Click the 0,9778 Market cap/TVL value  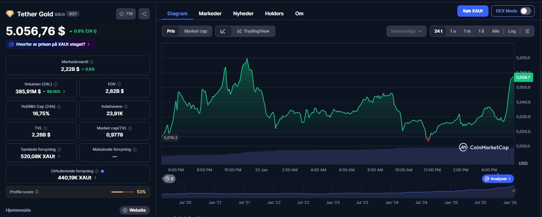[114, 135]
